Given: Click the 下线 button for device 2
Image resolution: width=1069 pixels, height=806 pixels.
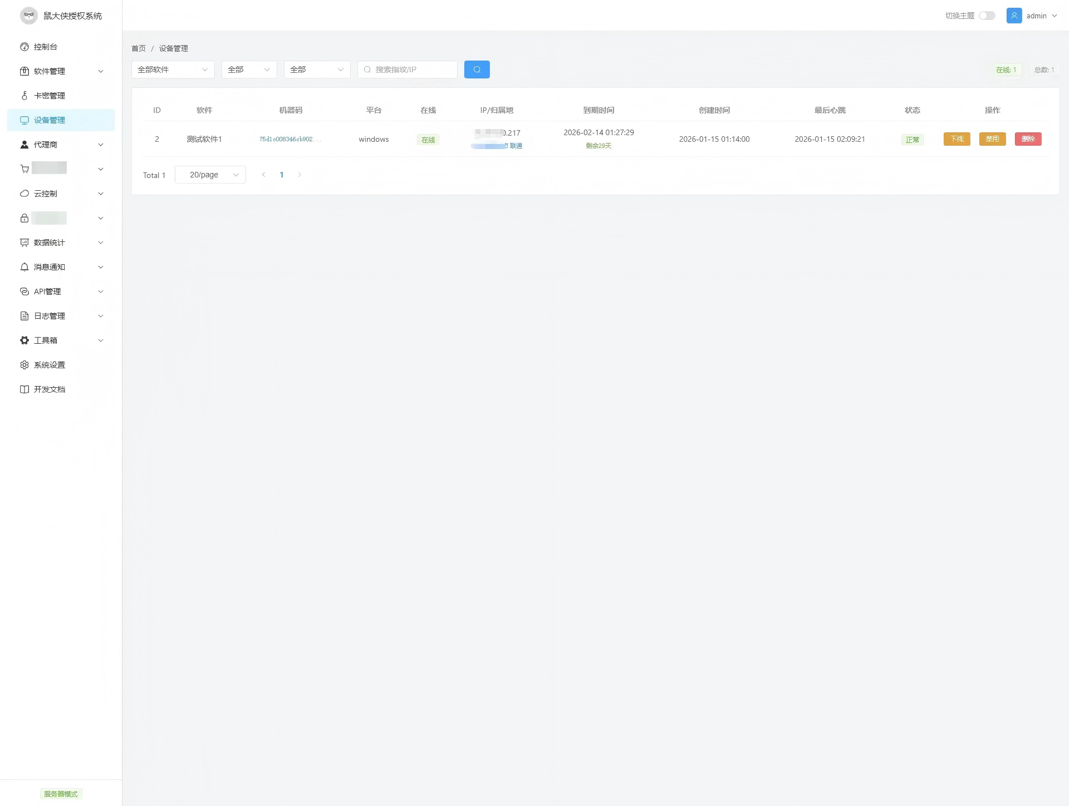Looking at the screenshot, I should tap(957, 139).
